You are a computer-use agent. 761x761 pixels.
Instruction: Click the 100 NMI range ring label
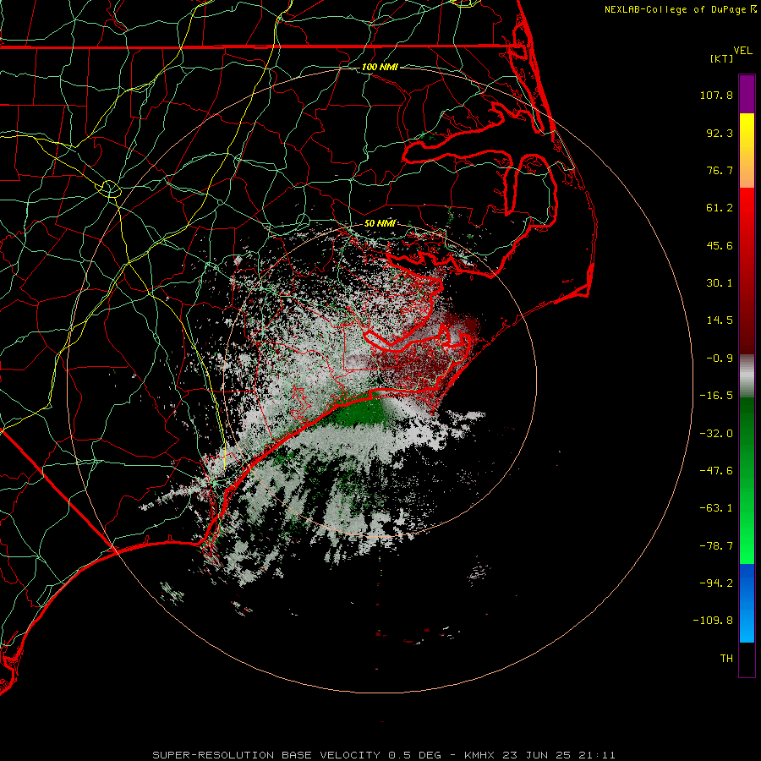click(380, 67)
